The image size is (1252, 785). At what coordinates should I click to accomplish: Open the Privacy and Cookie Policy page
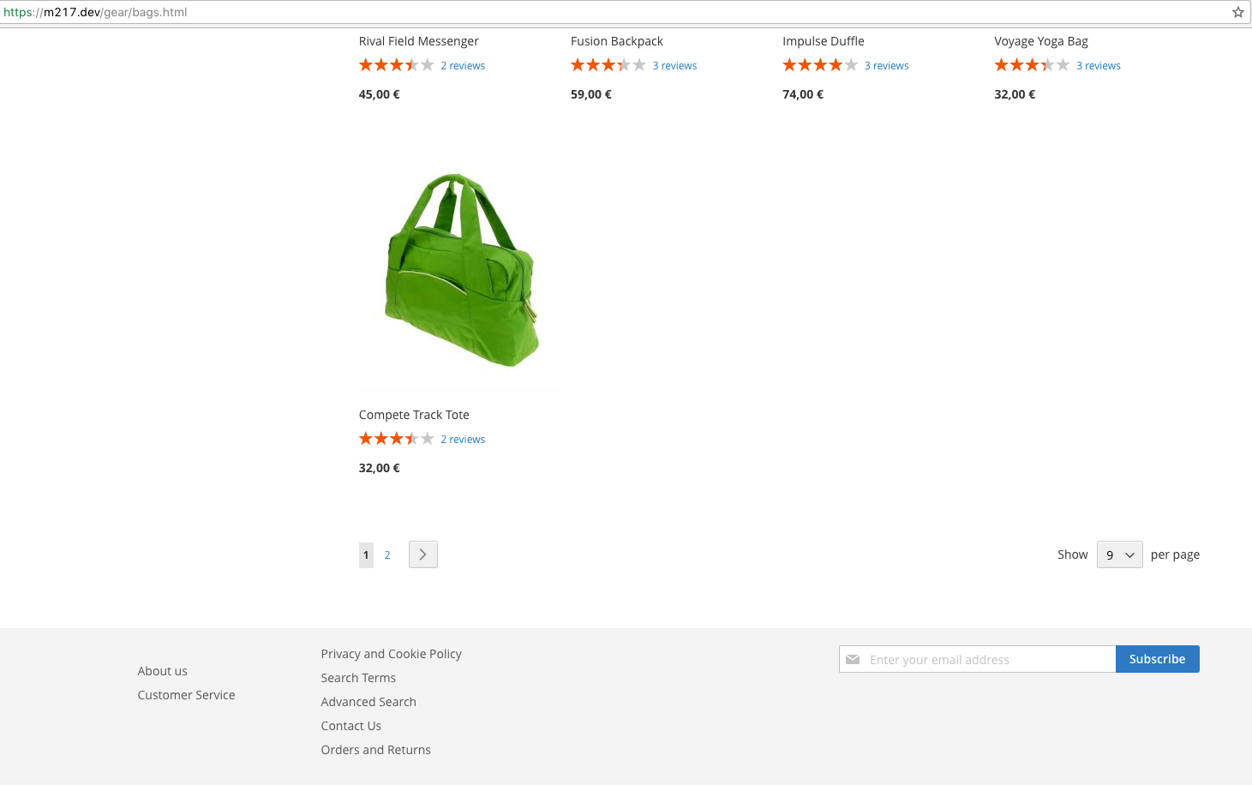point(391,653)
